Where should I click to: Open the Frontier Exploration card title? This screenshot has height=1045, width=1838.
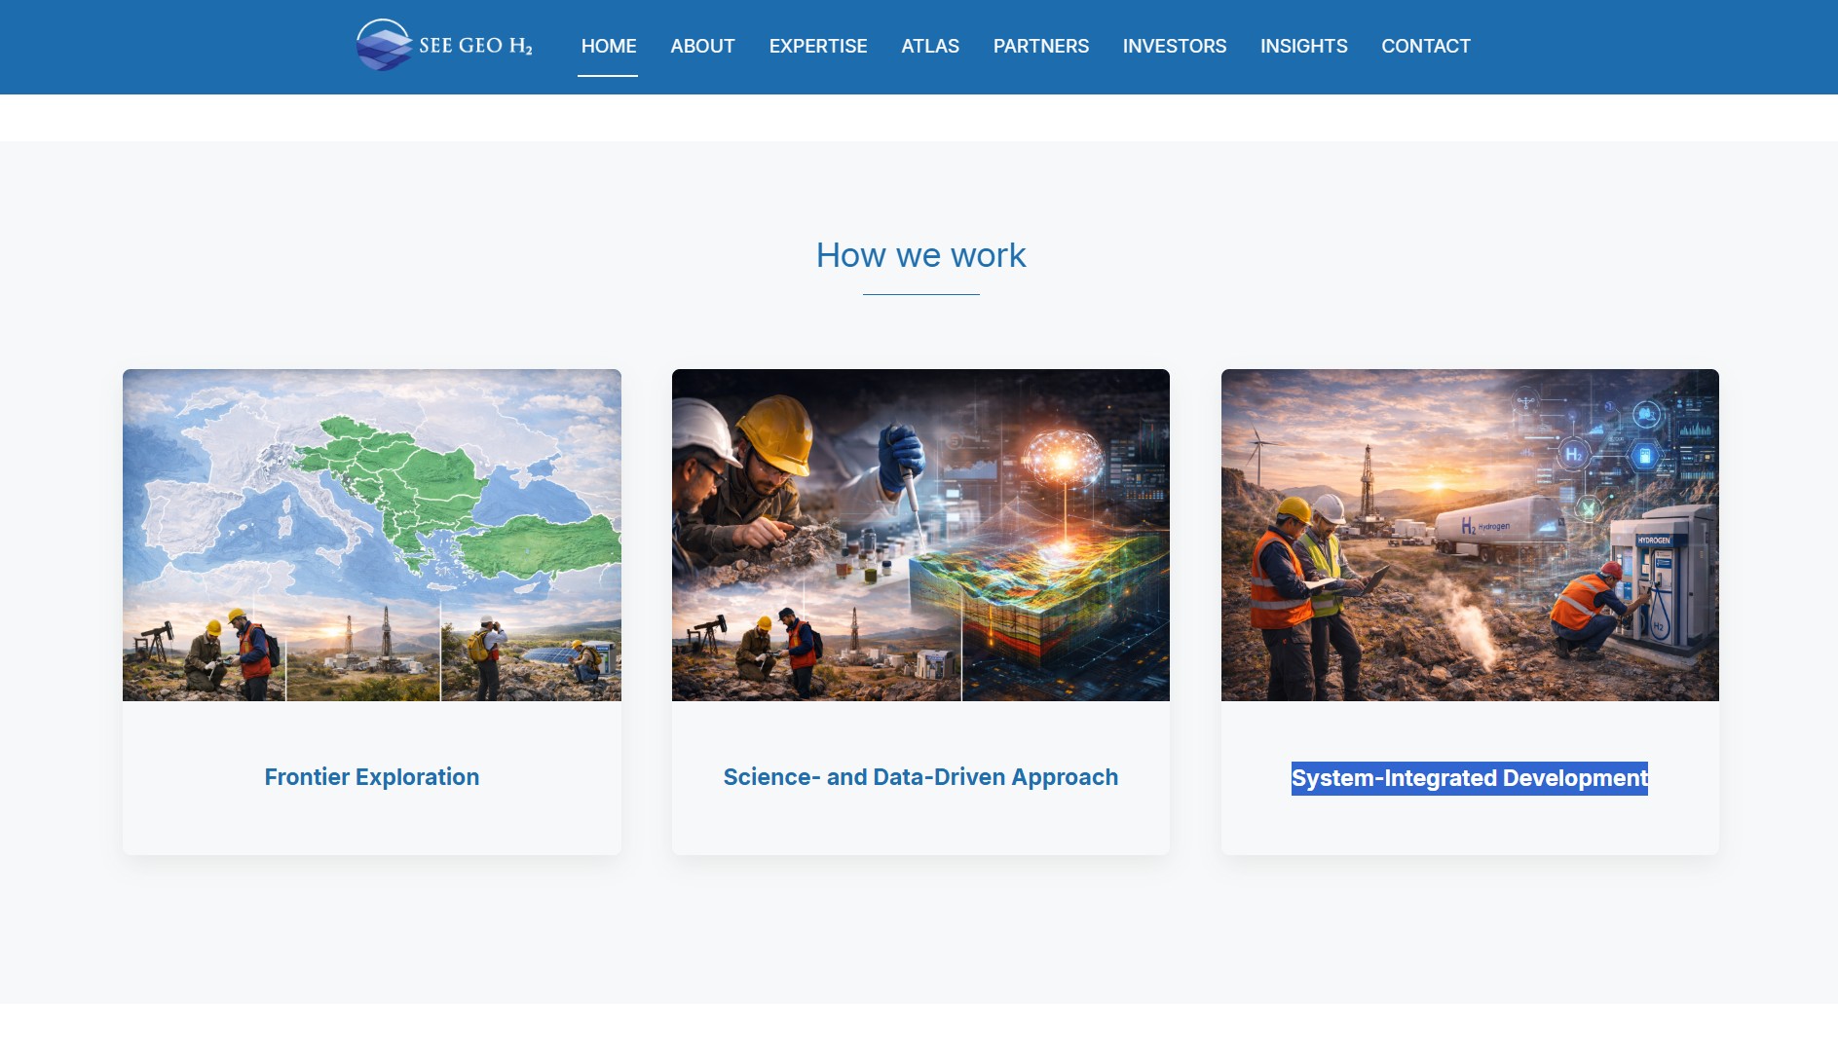coord(371,777)
